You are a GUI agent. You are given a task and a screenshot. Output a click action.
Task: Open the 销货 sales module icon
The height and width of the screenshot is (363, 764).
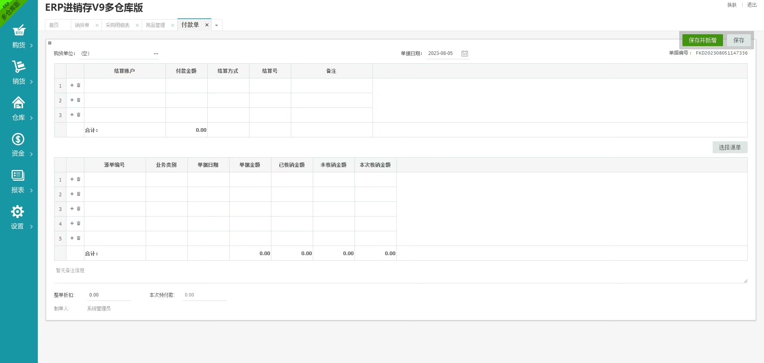pyautogui.click(x=19, y=67)
